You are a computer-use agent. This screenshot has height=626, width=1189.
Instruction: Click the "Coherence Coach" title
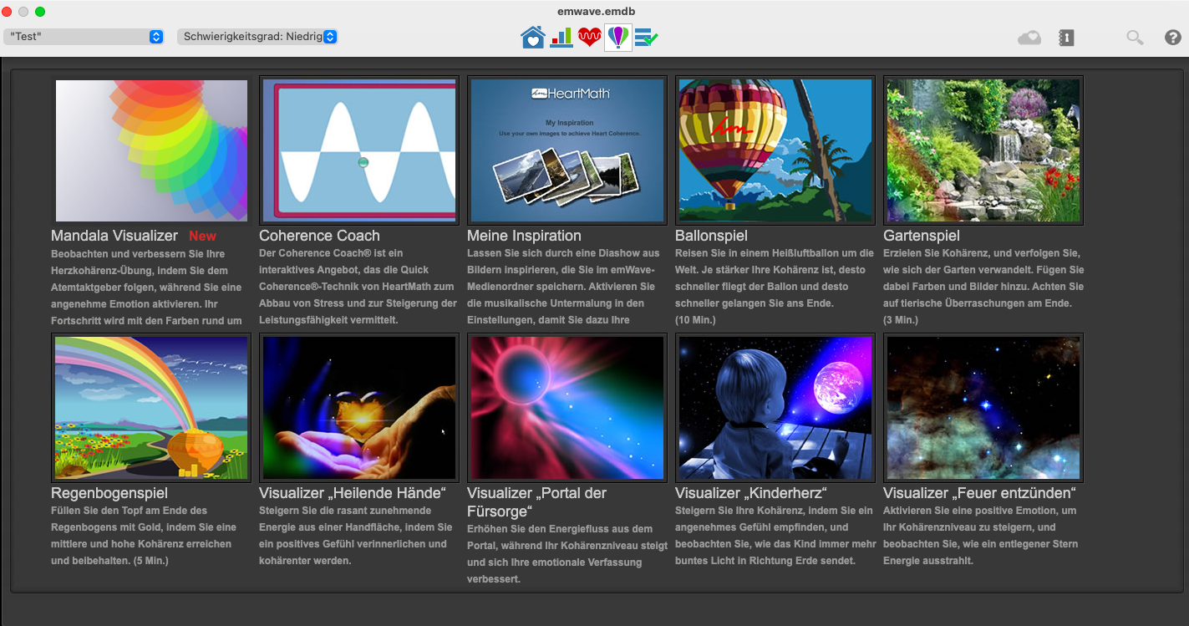click(319, 236)
